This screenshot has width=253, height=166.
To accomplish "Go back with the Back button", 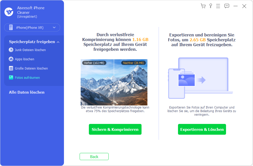I will tap(94, 157).
